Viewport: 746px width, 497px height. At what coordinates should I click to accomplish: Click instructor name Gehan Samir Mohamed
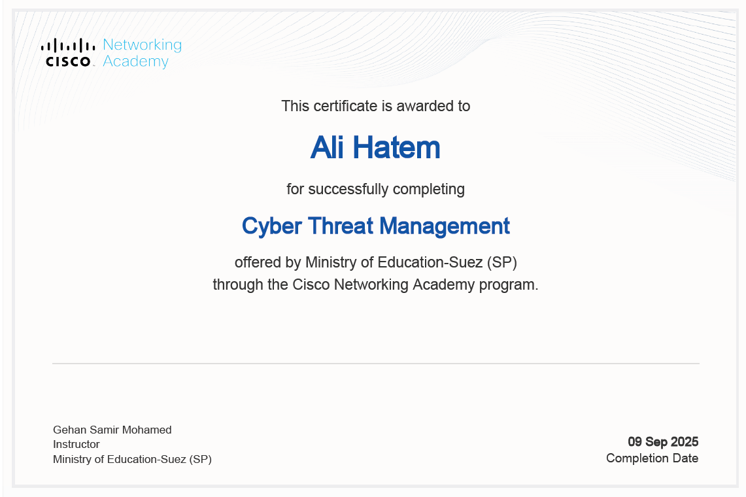pos(112,430)
